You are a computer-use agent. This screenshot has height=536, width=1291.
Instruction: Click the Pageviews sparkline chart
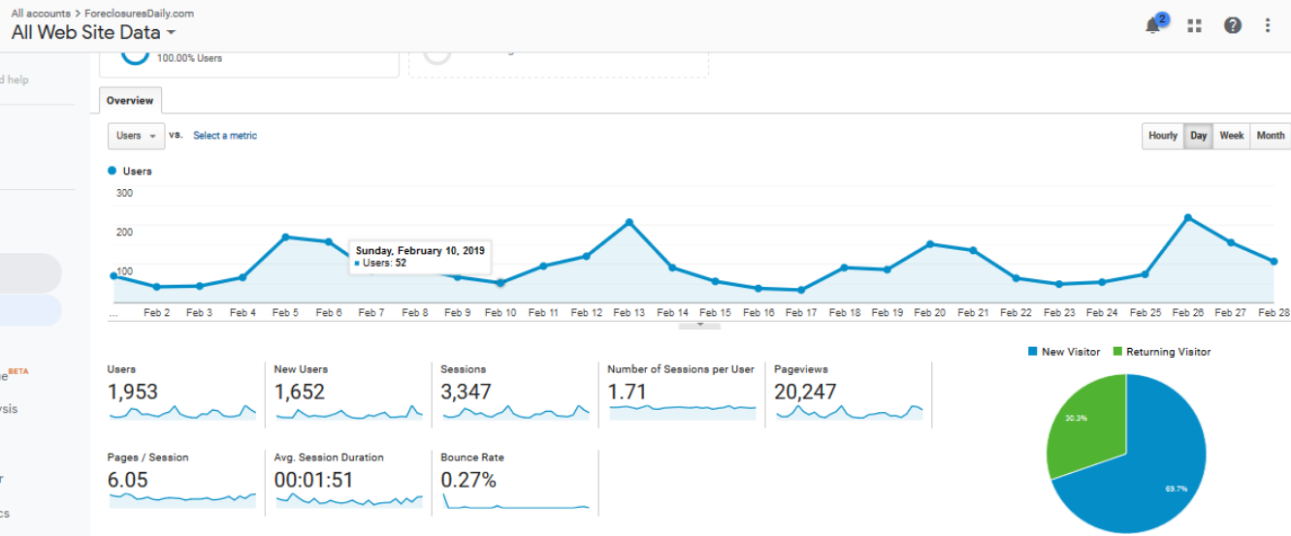[x=849, y=412]
